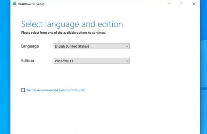Click the "Please select from one of the available options" text
207x134 pixels.
(63, 33)
